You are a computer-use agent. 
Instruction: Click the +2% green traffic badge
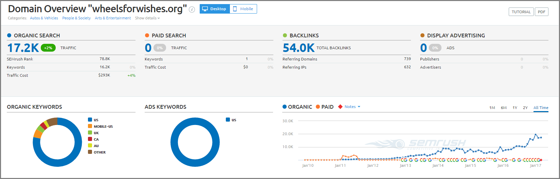48,48
